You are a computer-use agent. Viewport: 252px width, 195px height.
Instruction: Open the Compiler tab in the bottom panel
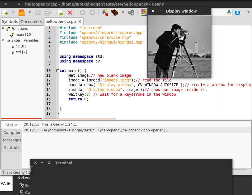[12, 133]
